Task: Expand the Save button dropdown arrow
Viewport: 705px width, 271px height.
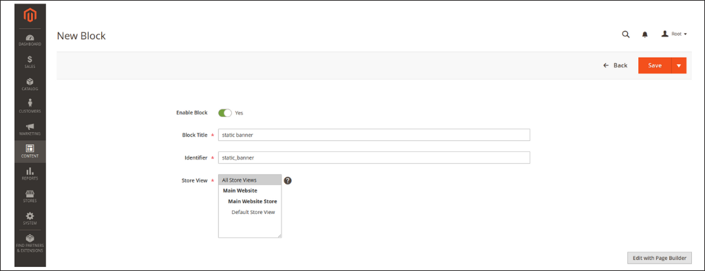Action: coord(678,65)
